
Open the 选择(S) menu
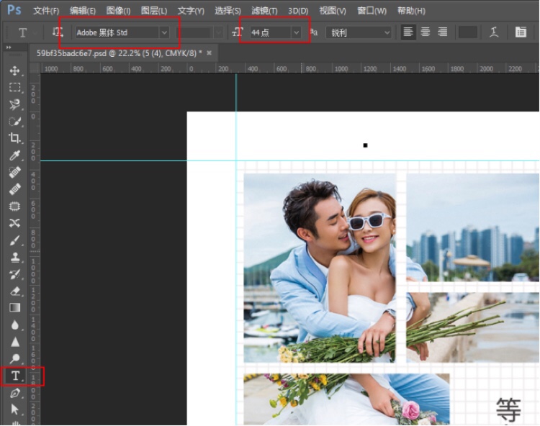click(x=228, y=11)
